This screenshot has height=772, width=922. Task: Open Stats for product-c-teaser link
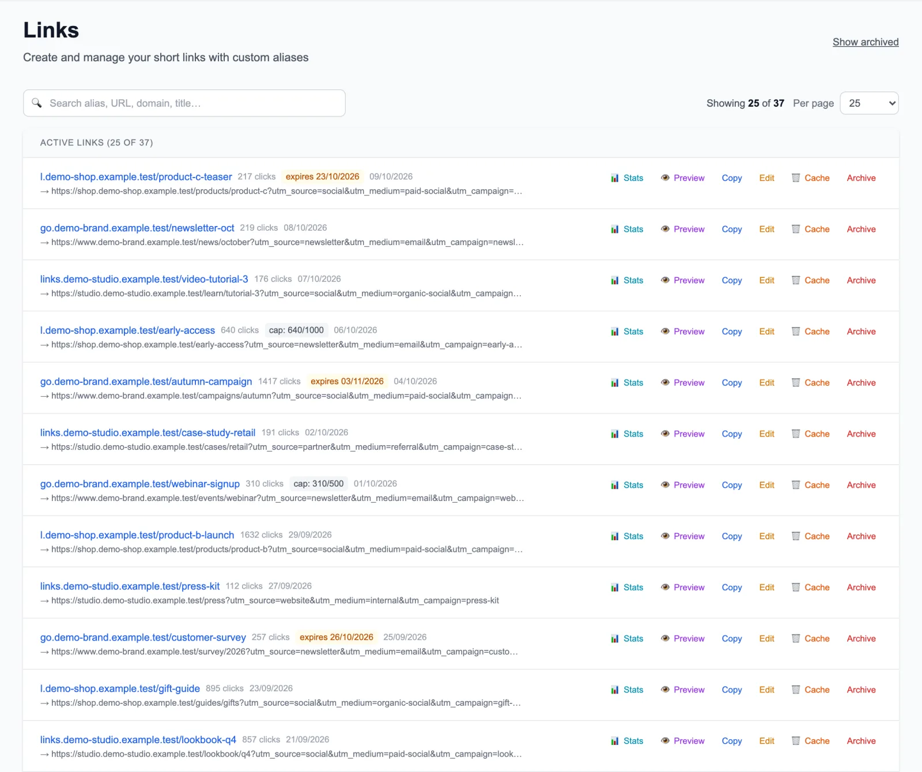[627, 178]
